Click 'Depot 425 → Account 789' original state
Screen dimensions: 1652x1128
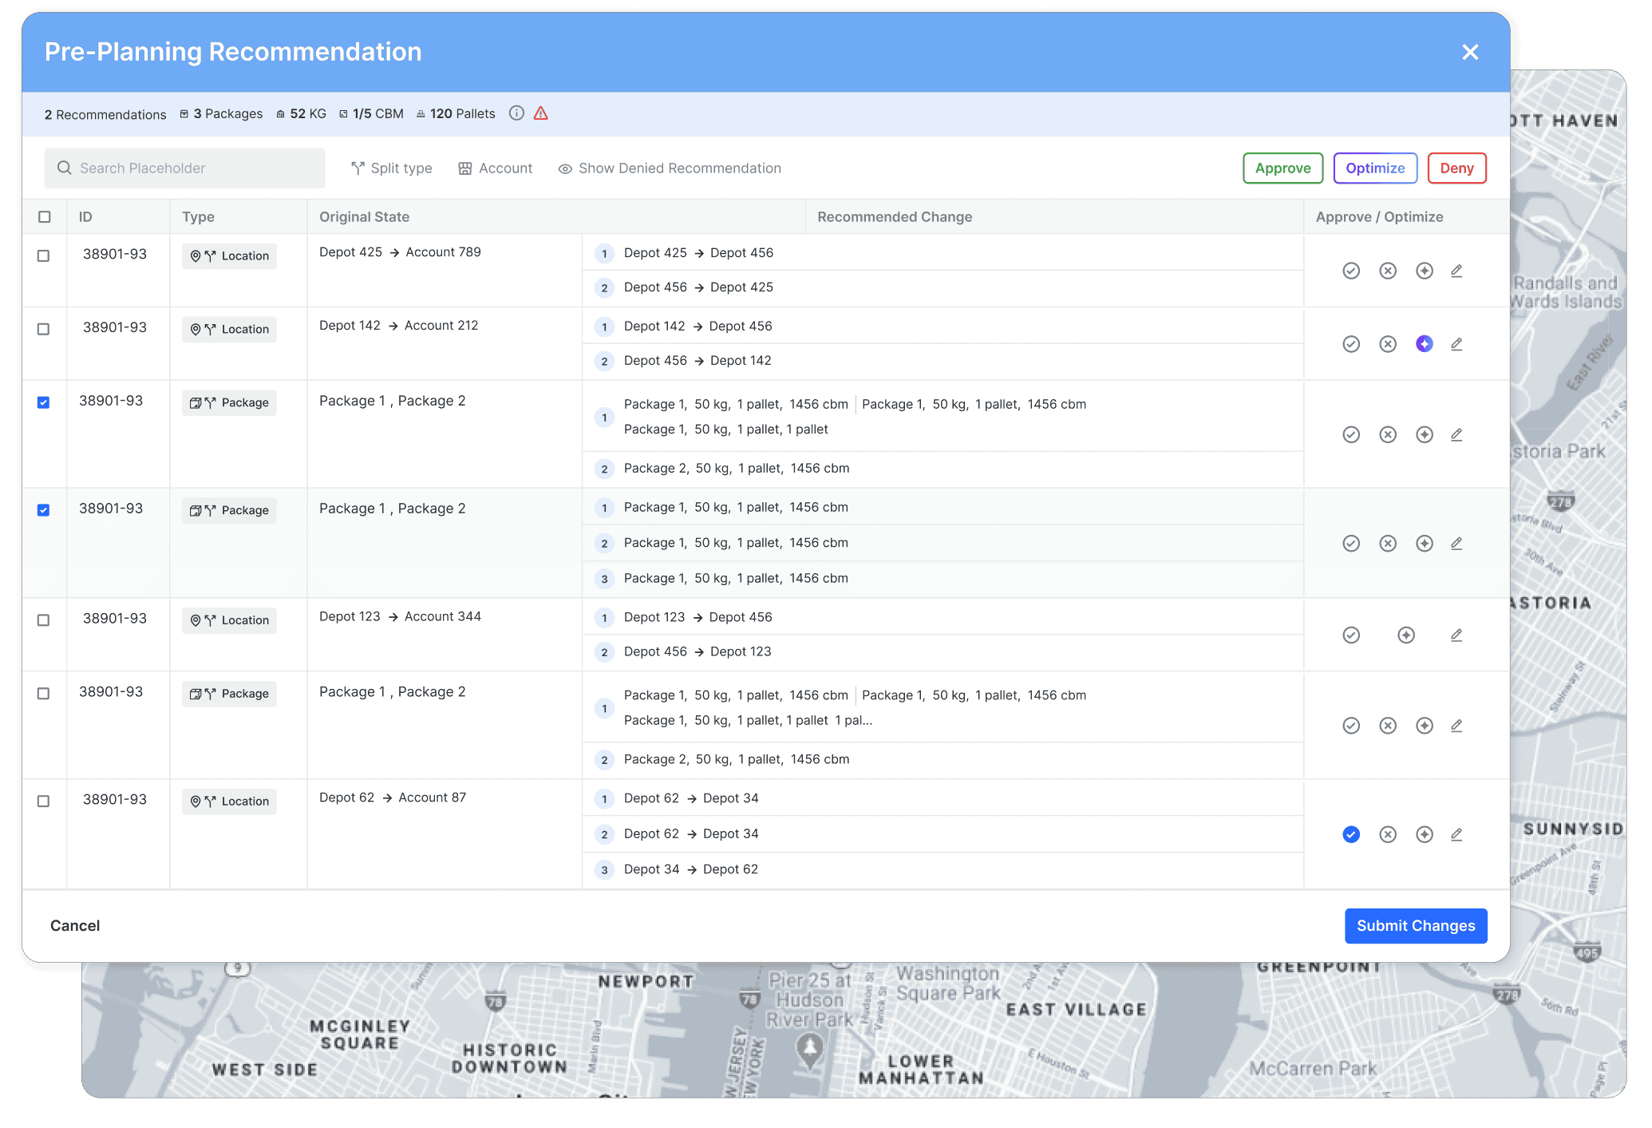[400, 252]
